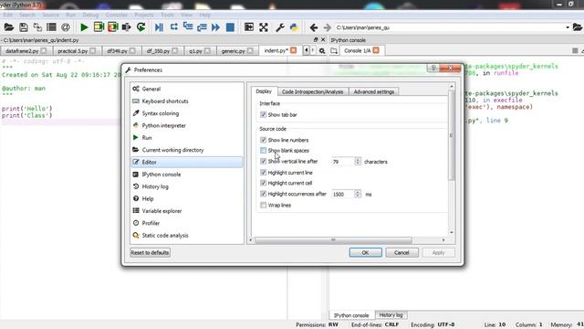Click the vertical line characters spinner arrows

tap(358, 161)
